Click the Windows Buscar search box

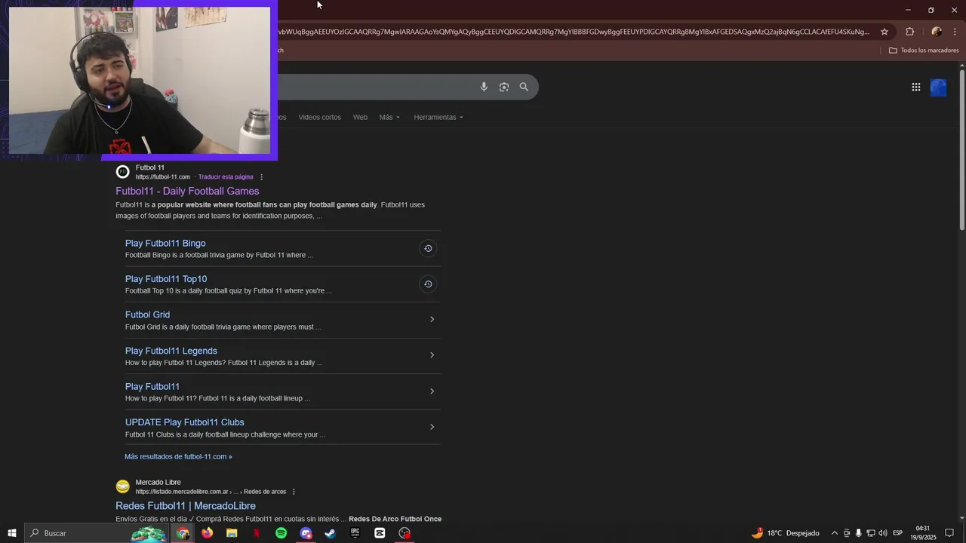pos(97,533)
